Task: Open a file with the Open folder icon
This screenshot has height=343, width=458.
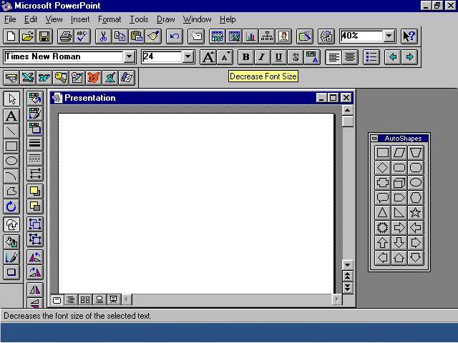Action: pyautogui.click(x=28, y=36)
